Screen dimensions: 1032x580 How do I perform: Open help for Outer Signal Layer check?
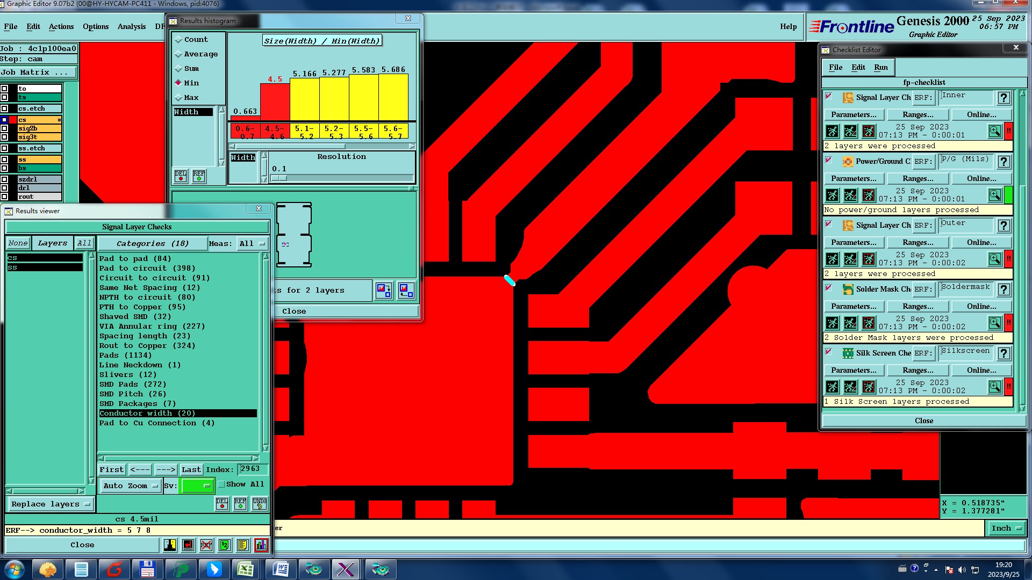1004,226
